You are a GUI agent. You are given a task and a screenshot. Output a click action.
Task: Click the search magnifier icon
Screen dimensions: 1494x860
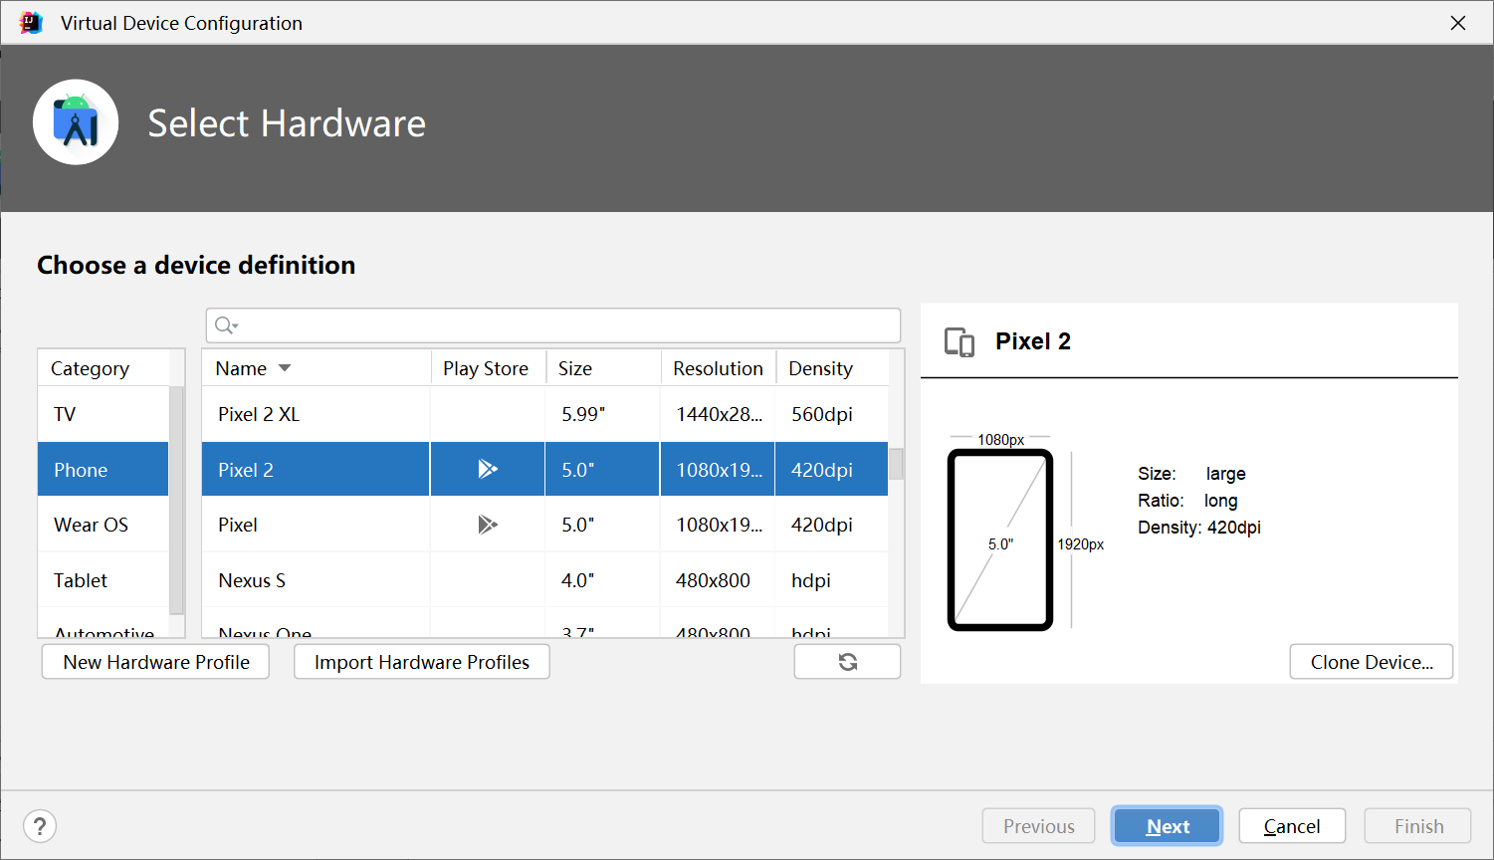226,325
